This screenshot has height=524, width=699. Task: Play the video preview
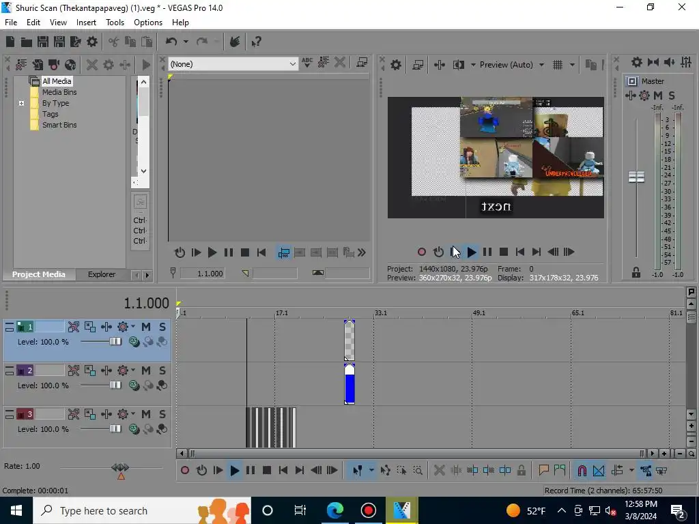coord(471,252)
